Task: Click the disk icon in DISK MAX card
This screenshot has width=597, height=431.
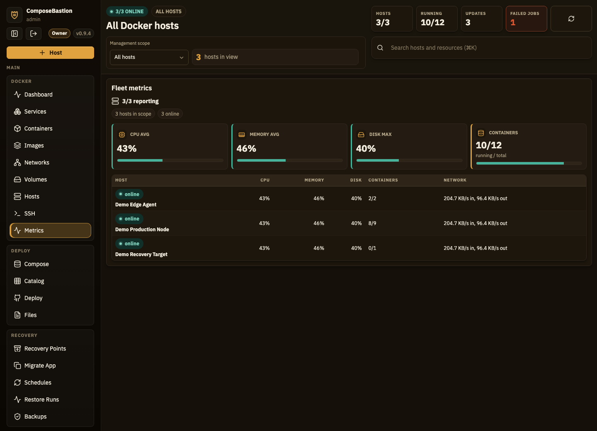Action: (361, 135)
